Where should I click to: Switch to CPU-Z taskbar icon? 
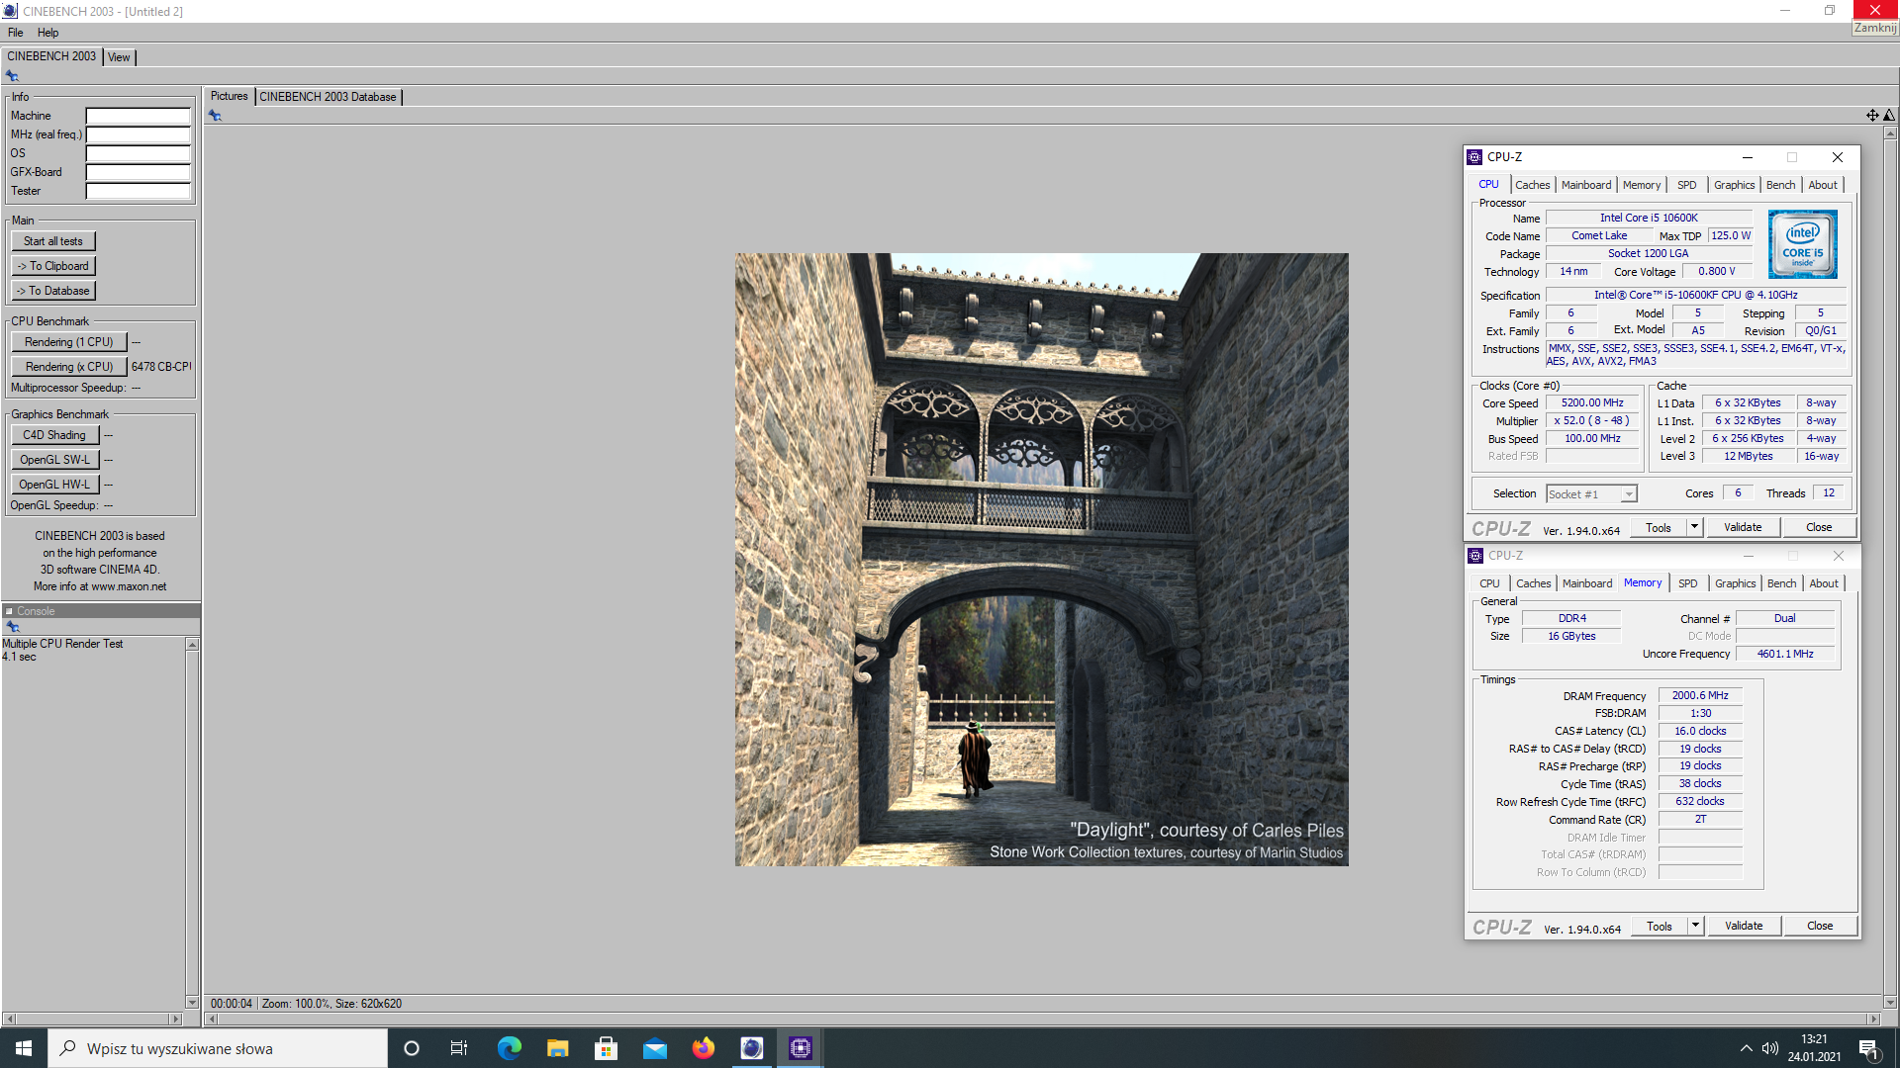tap(801, 1048)
